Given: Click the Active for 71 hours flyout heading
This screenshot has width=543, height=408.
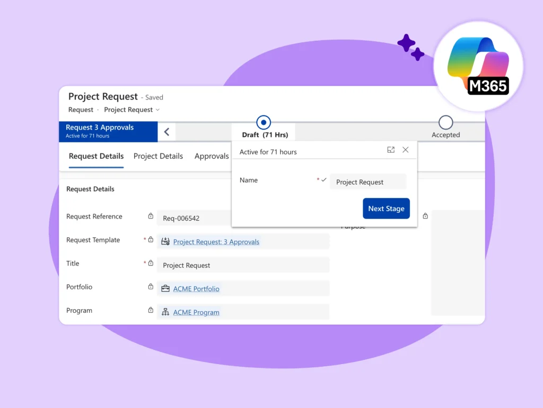Looking at the screenshot, I should pyautogui.click(x=268, y=152).
